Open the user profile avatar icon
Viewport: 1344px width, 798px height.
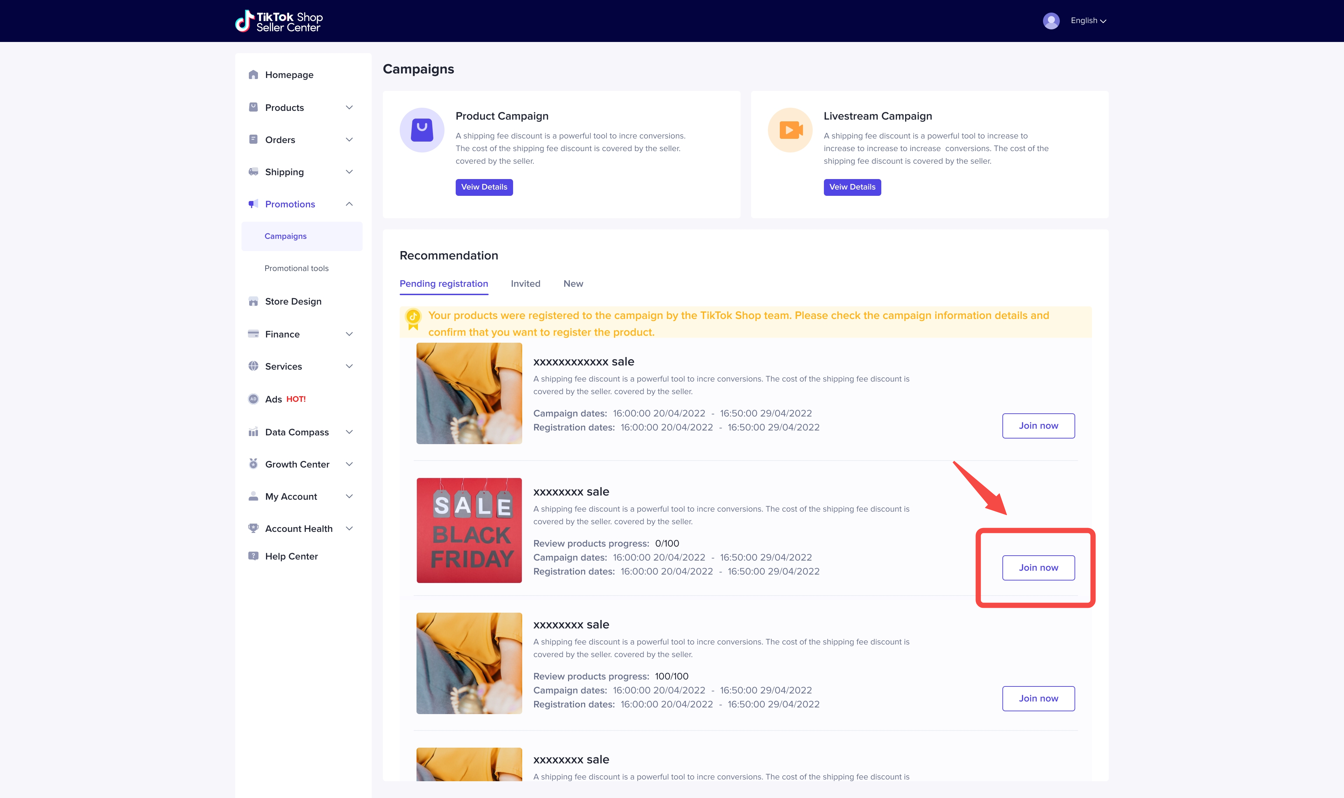[x=1051, y=21]
